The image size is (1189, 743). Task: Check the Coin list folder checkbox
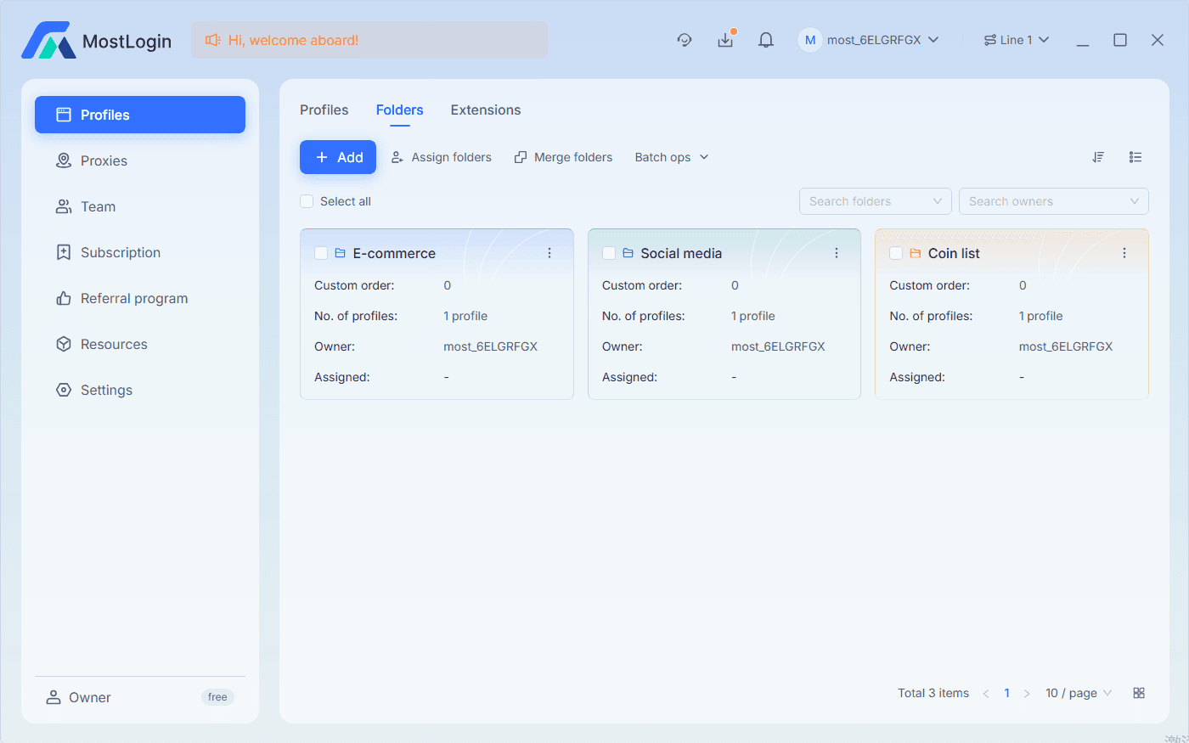pos(896,253)
